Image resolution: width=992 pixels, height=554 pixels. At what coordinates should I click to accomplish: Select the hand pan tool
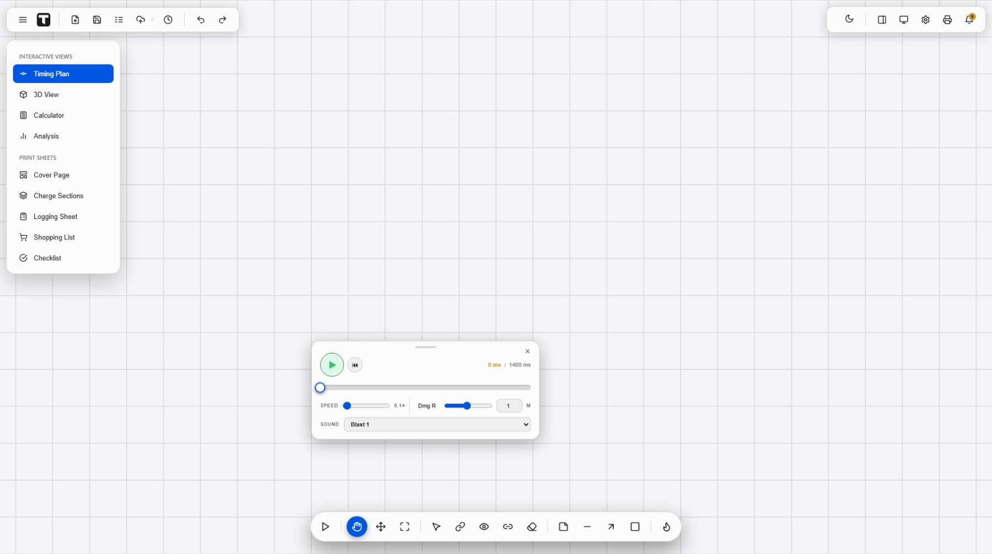[357, 527]
